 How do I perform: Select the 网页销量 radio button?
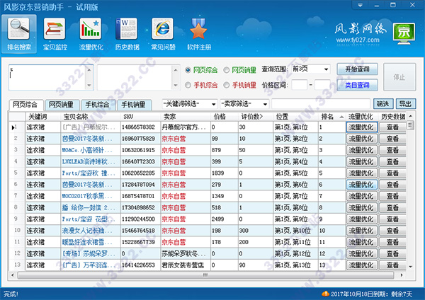[x=227, y=70]
